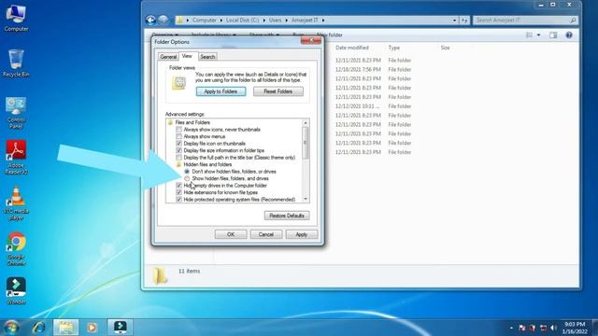The height and width of the screenshot is (336, 598).
Task: Click the volume speaker tray icon
Action: click(554, 328)
